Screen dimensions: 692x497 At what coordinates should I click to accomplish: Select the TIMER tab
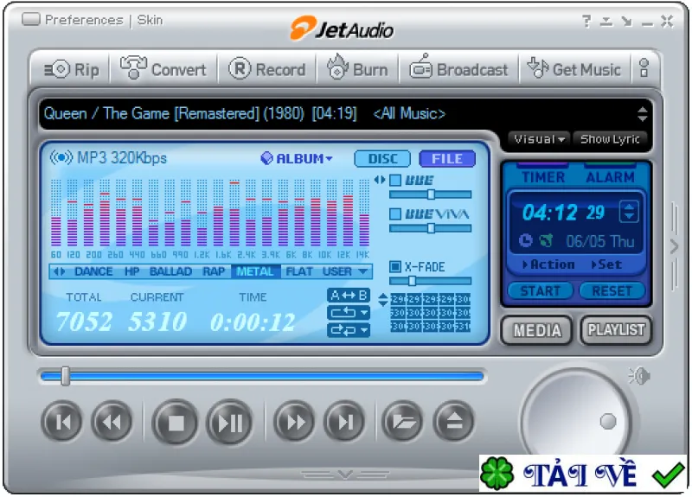[543, 177]
